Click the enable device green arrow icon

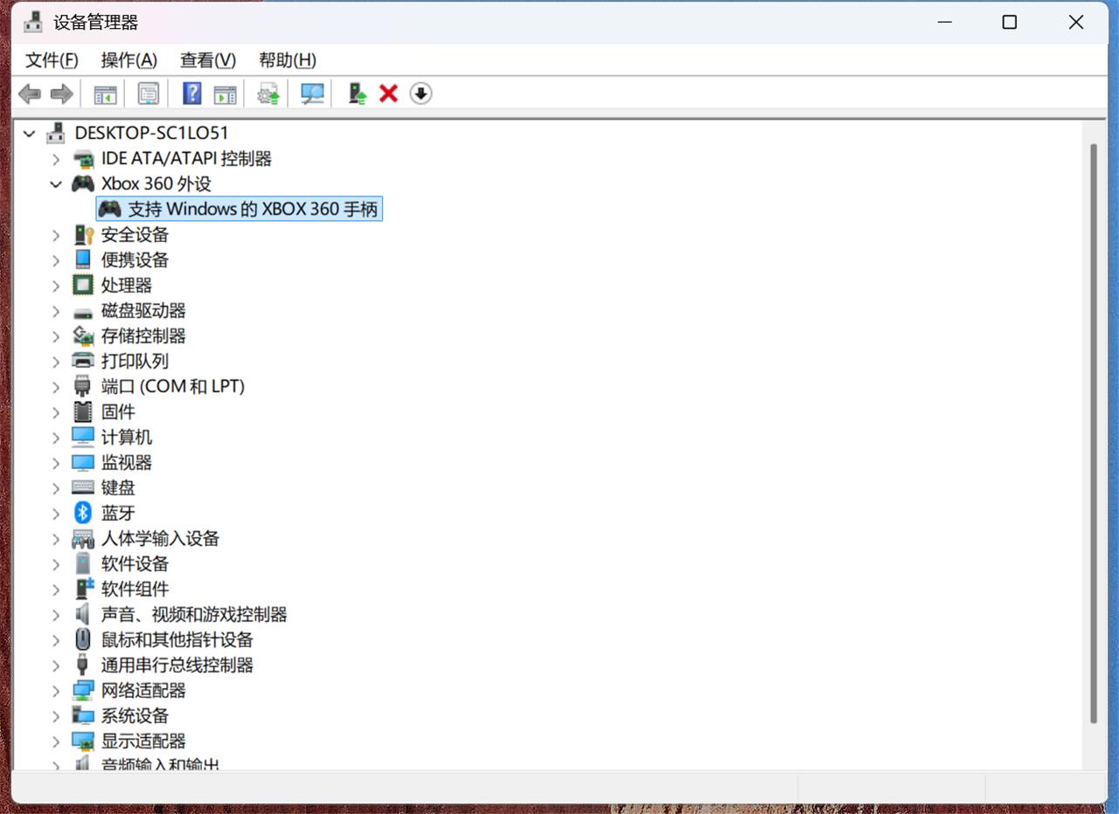pyautogui.click(x=357, y=93)
